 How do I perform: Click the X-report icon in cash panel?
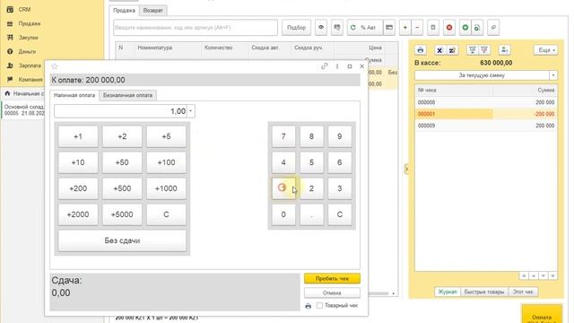click(x=439, y=50)
